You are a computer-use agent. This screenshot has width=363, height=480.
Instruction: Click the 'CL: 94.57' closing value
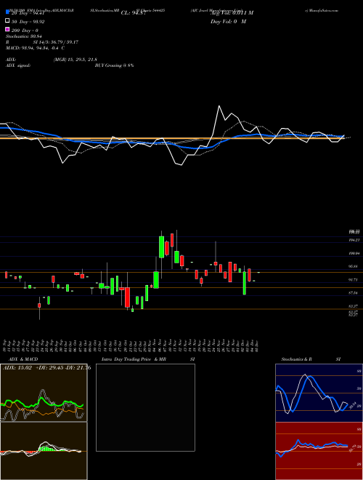[x=134, y=13]
